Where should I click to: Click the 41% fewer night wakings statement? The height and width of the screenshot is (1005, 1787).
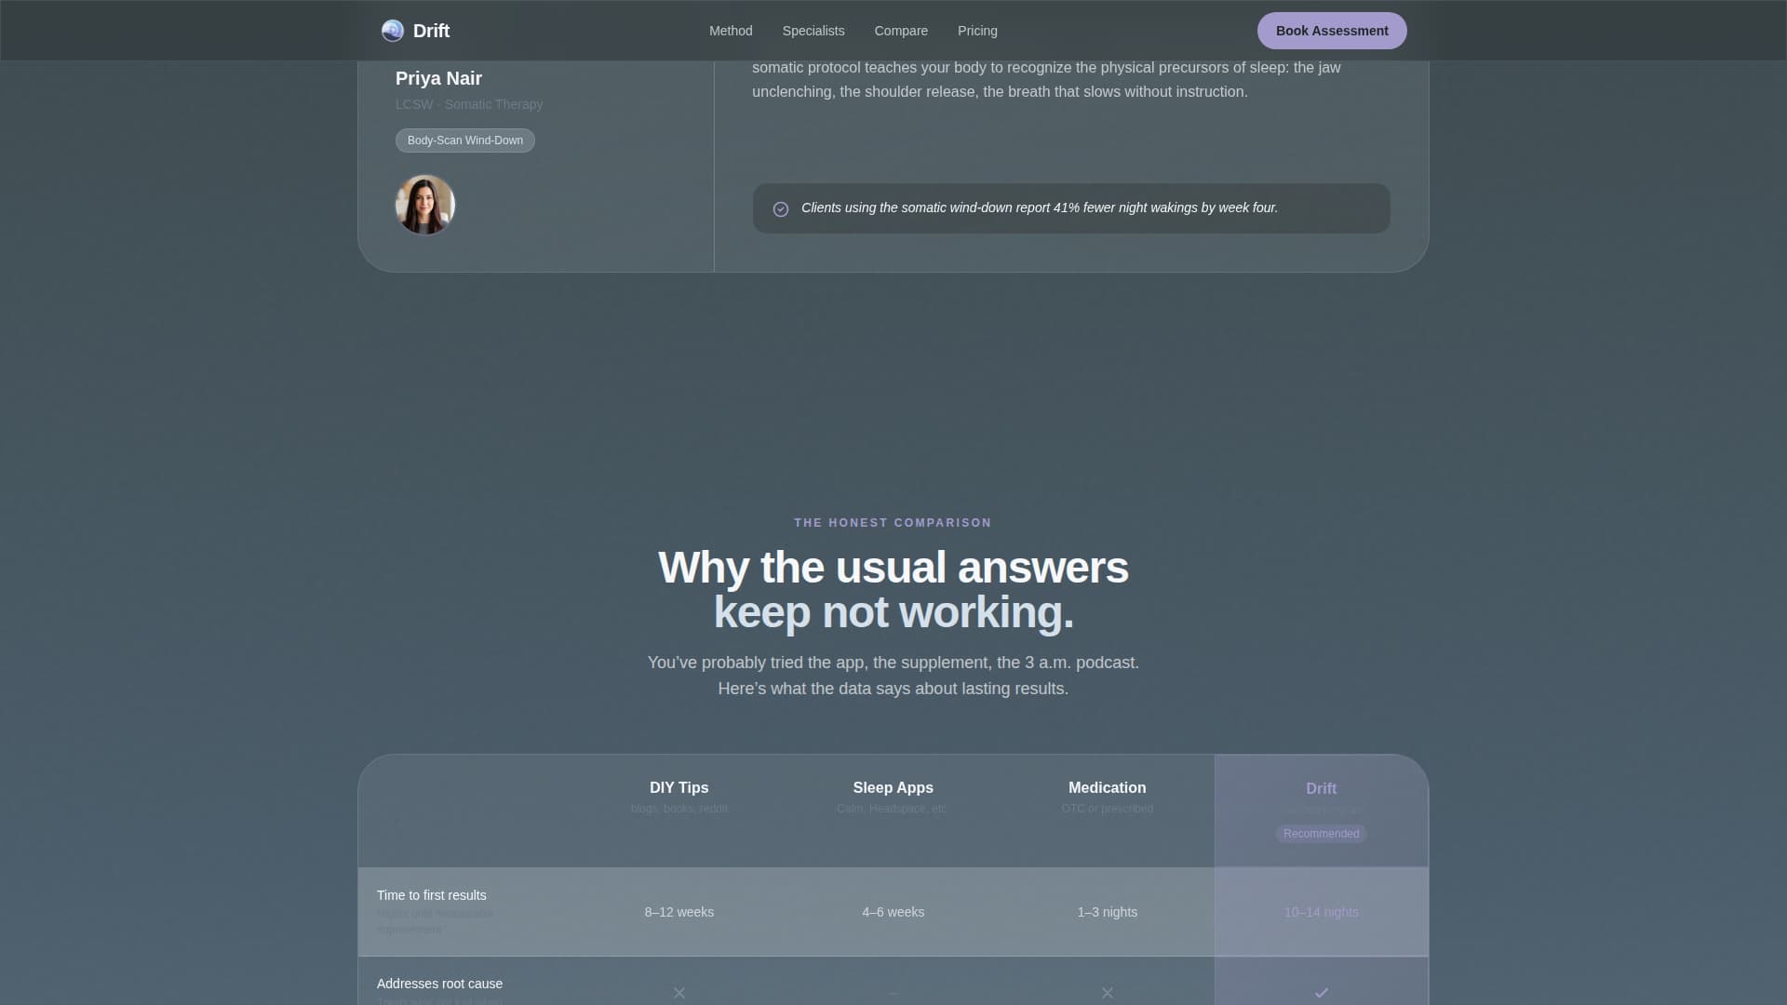[x=1040, y=208]
